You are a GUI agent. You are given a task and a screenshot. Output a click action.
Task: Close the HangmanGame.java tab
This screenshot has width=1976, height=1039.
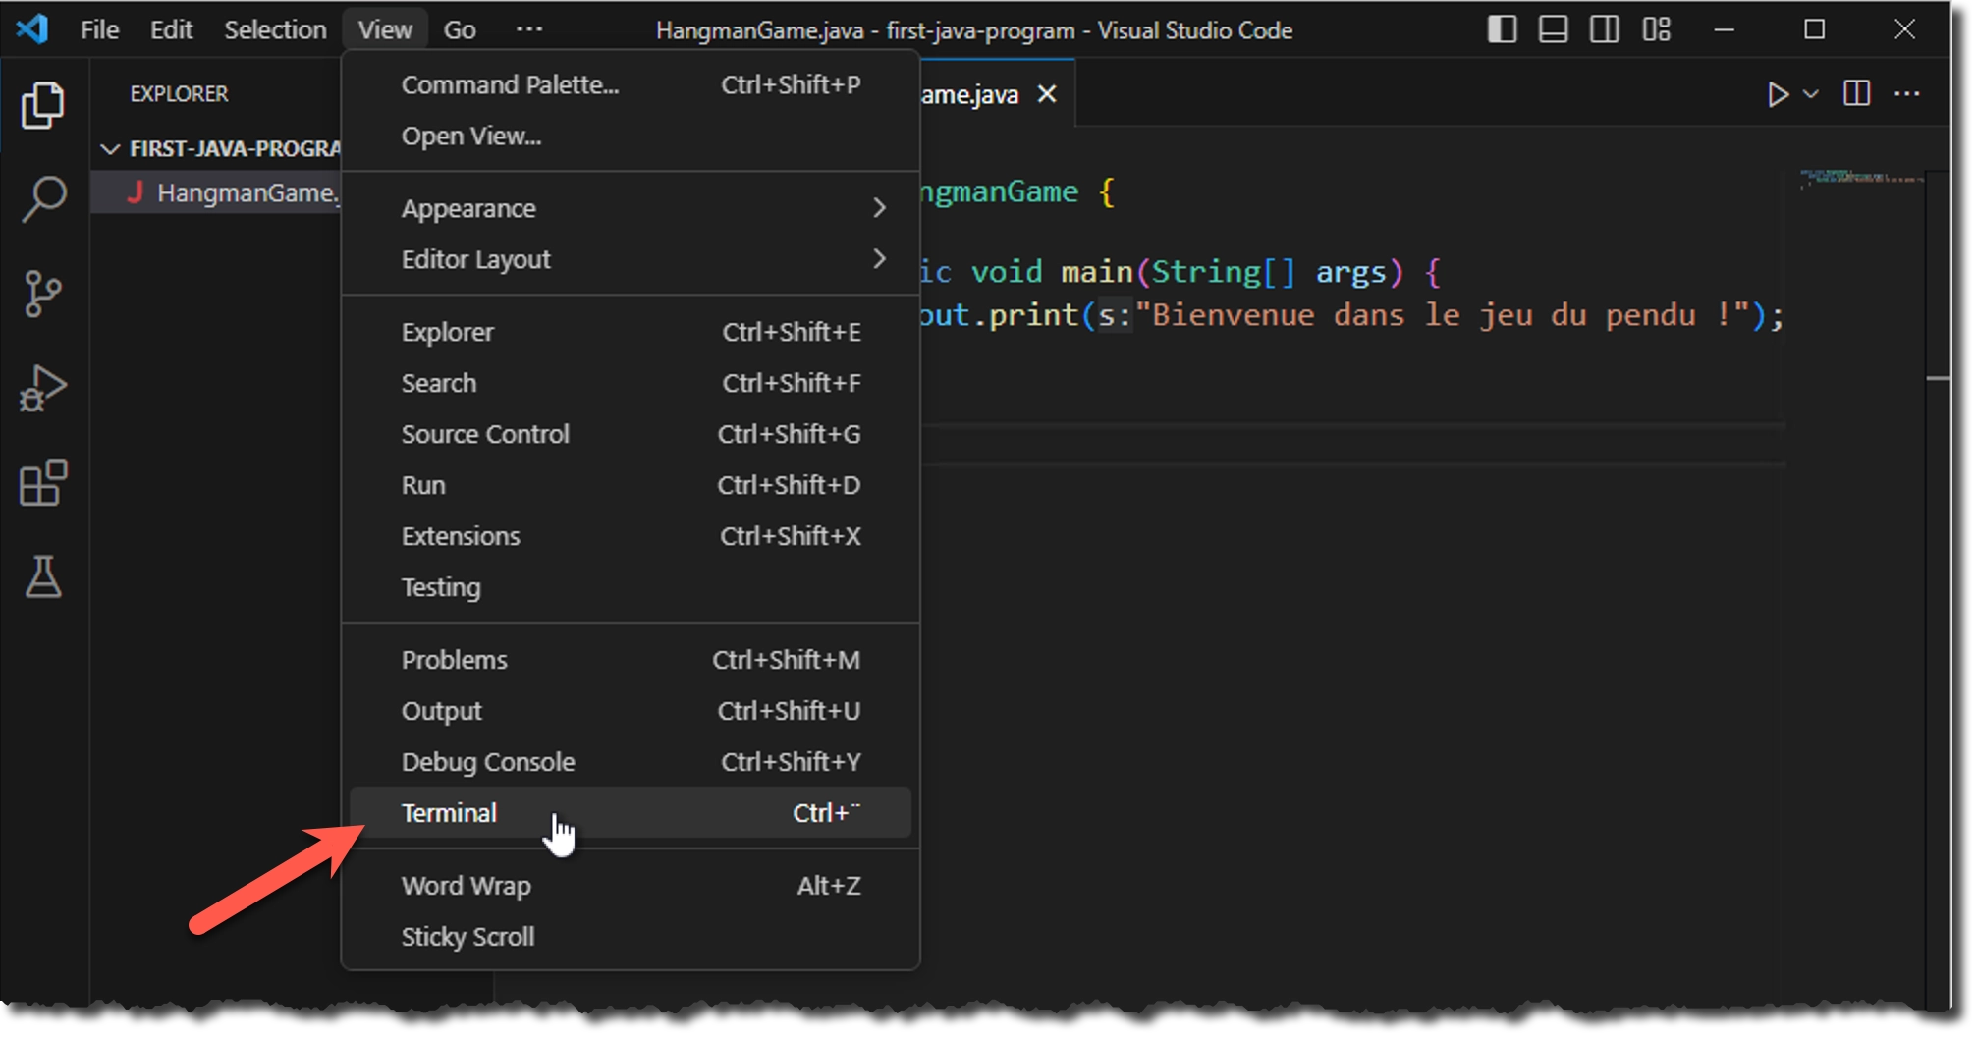click(1048, 94)
